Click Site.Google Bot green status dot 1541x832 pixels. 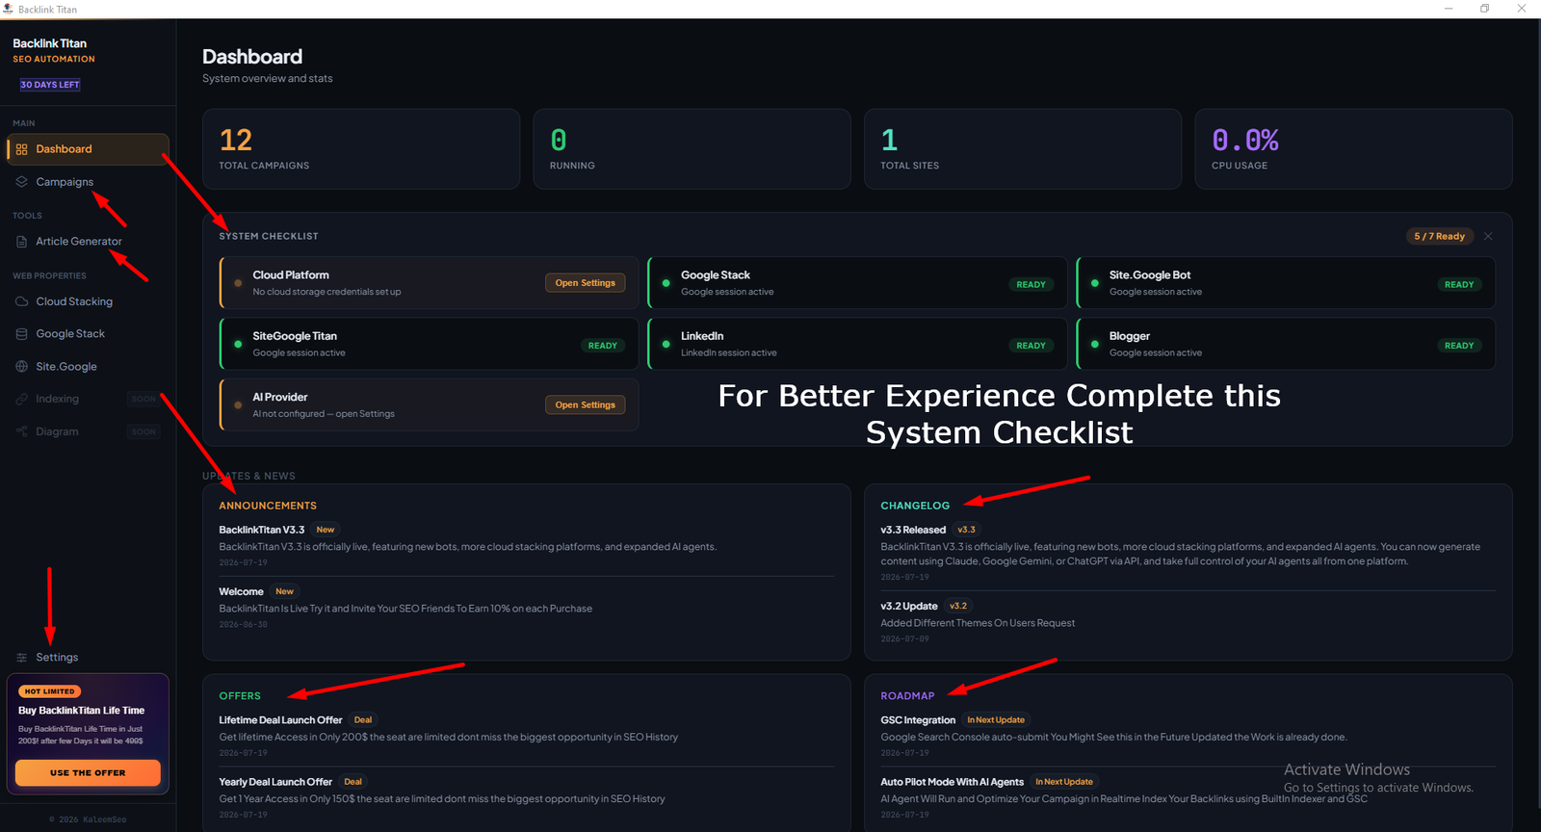1094,283
